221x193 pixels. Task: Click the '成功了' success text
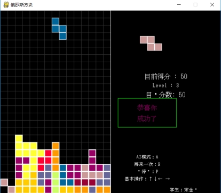[x=147, y=119]
